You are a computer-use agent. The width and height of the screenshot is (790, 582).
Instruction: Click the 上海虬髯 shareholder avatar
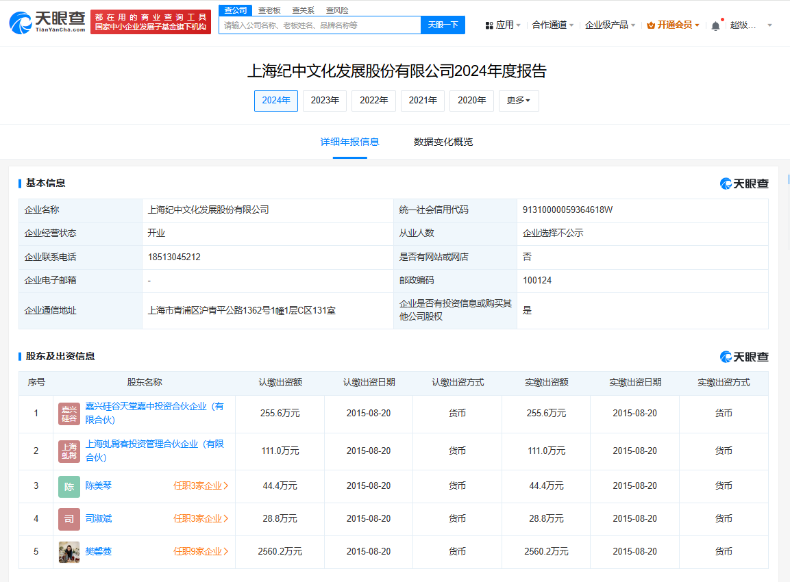pyautogui.click(x=69, y=452)
